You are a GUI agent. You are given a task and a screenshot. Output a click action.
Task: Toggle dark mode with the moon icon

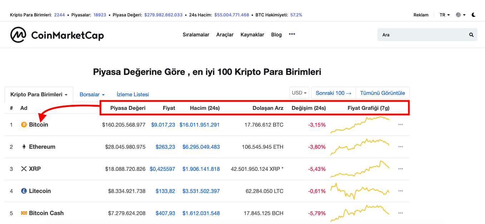(474, 15)
